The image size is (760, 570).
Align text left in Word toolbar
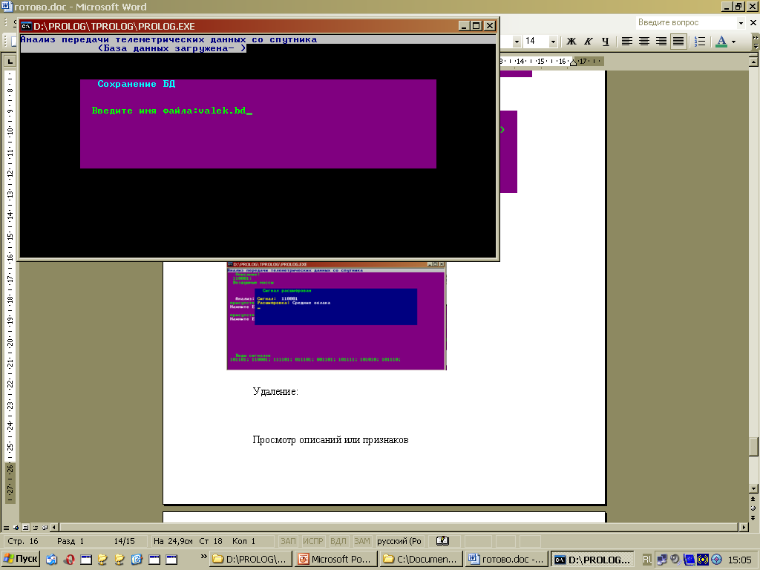[626, 42]
